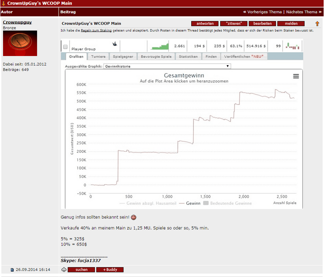Click the 10% = 650$ line
326x277 pixels.
[74, 244]
